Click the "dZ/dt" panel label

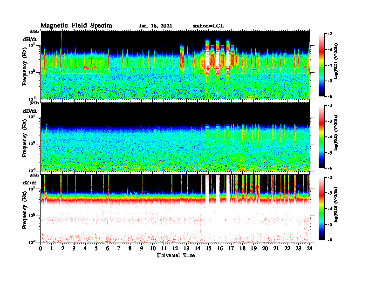tap(30, 183)
